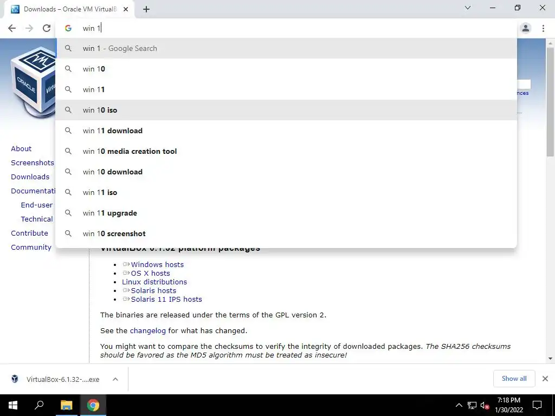Screen dimensions: 555x416
Task: Open the Downloads sidebar link
Action: pos(30,177)
